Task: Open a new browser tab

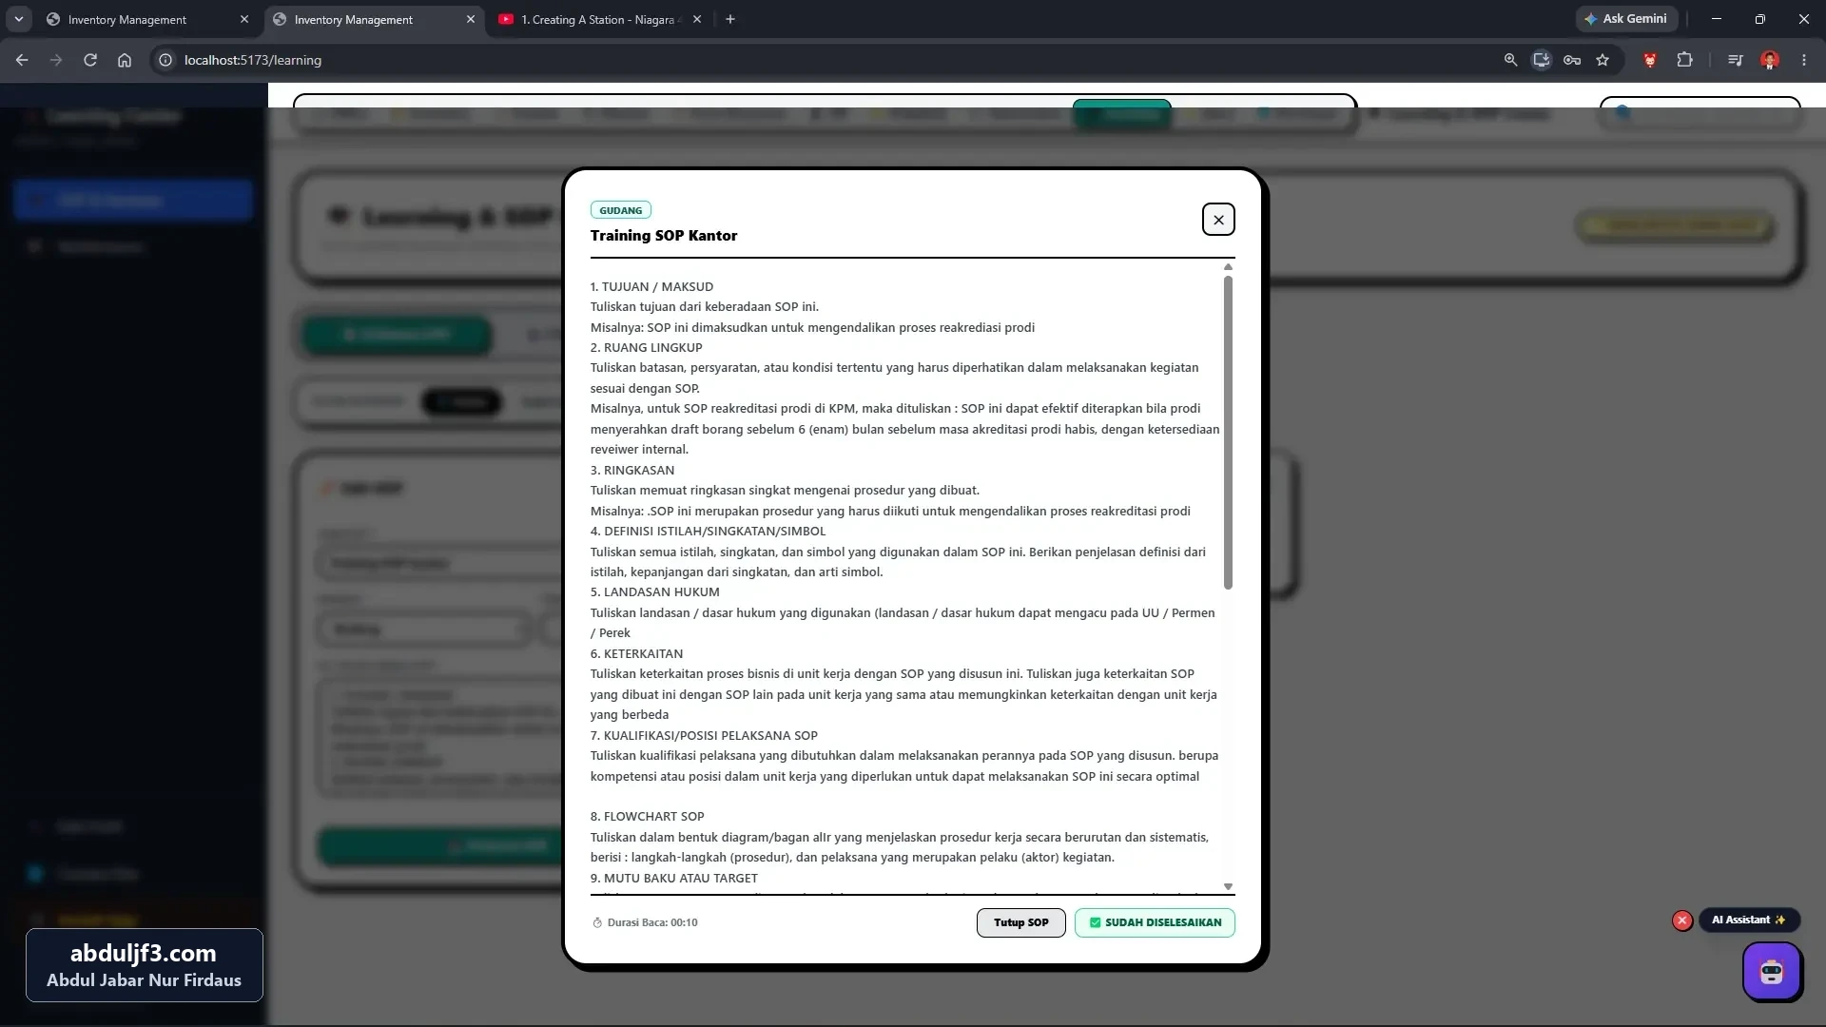Action: pos(730,19)
